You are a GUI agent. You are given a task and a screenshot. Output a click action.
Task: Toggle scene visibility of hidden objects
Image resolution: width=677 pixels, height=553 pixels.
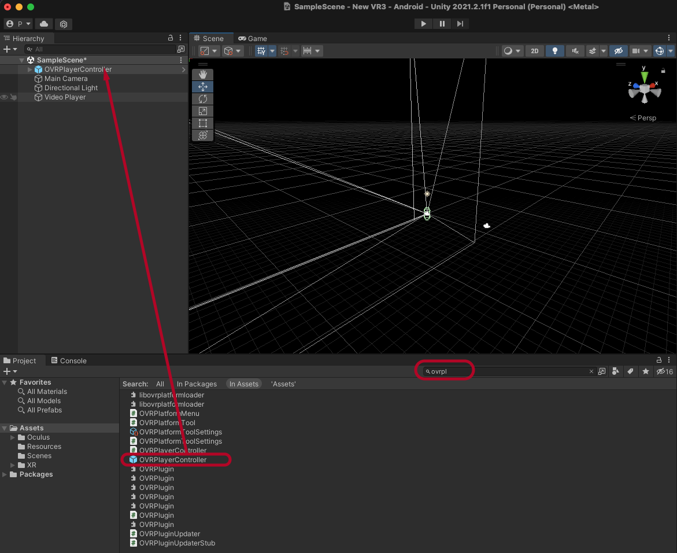pos(618,51)
